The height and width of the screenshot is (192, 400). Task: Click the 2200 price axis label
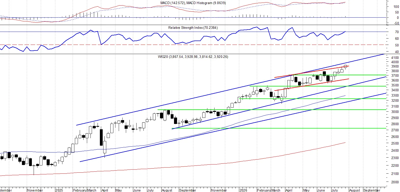(395, 166)
